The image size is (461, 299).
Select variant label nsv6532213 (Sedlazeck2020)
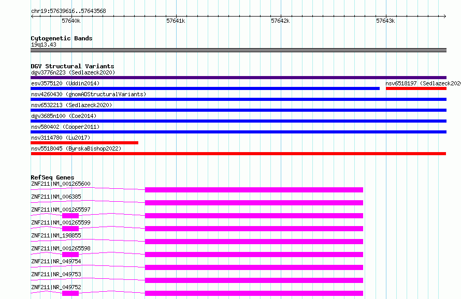71,105
